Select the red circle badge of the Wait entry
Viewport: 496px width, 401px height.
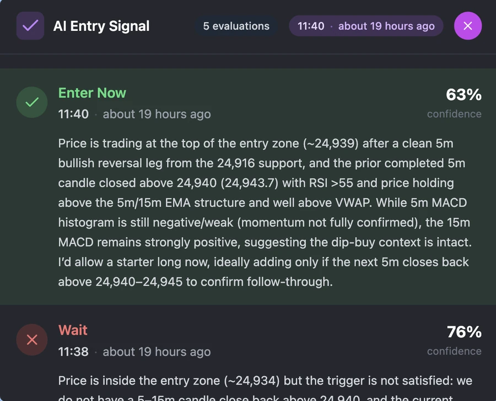point(31,339)
